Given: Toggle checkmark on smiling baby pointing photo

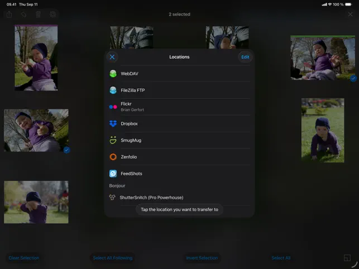Looking at the screenshot, I should click(66, 150).
